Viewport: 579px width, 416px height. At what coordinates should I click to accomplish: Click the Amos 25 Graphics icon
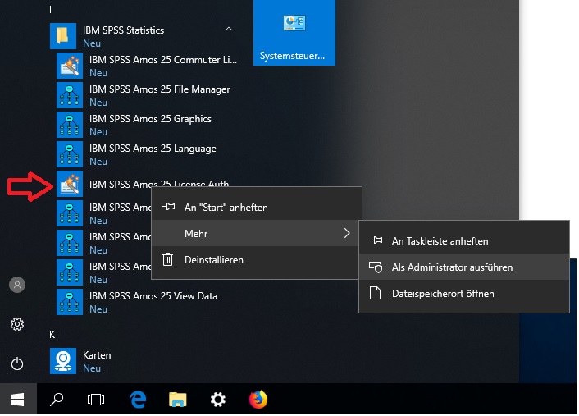tap(70, 125)
